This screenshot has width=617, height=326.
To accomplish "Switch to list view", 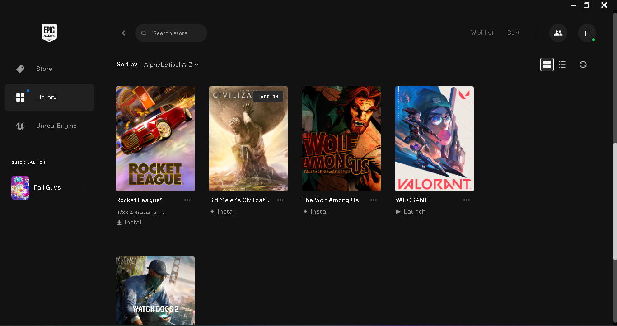I will (x=562, y=65).
